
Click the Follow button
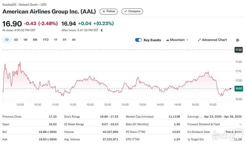click(x=109, y=11)
